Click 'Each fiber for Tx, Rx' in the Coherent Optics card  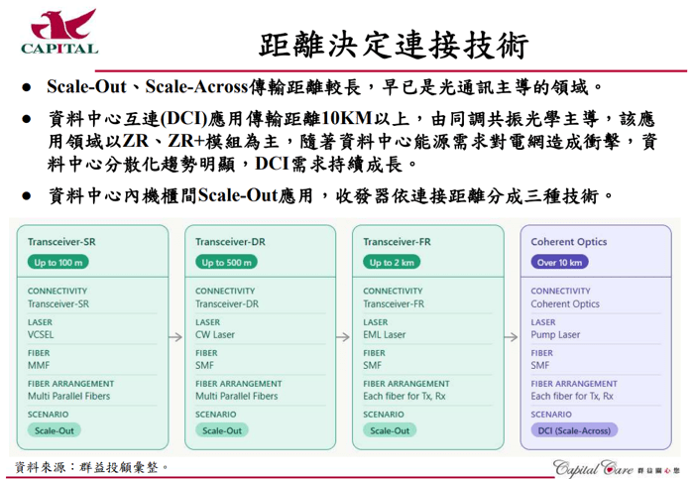pyautogui.click(x=572, y=396)
